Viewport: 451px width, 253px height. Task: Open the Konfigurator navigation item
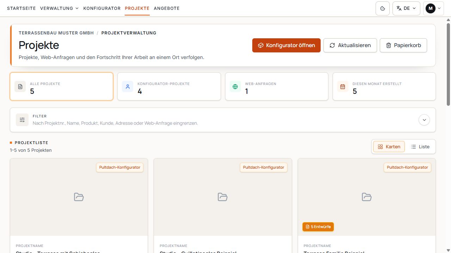tap(102, 8)
